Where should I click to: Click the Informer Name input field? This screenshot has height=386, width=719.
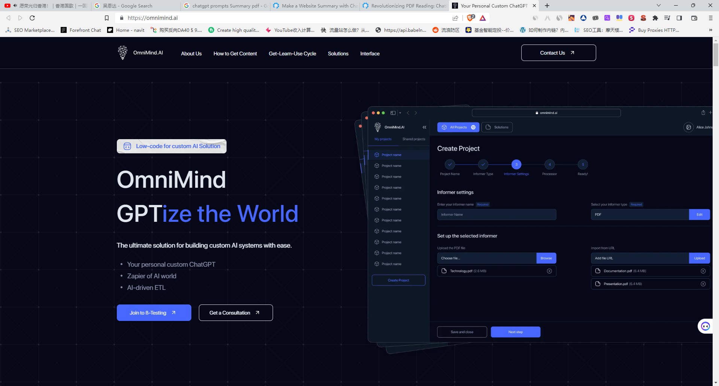pyautogui.click(x=497, y=214)
